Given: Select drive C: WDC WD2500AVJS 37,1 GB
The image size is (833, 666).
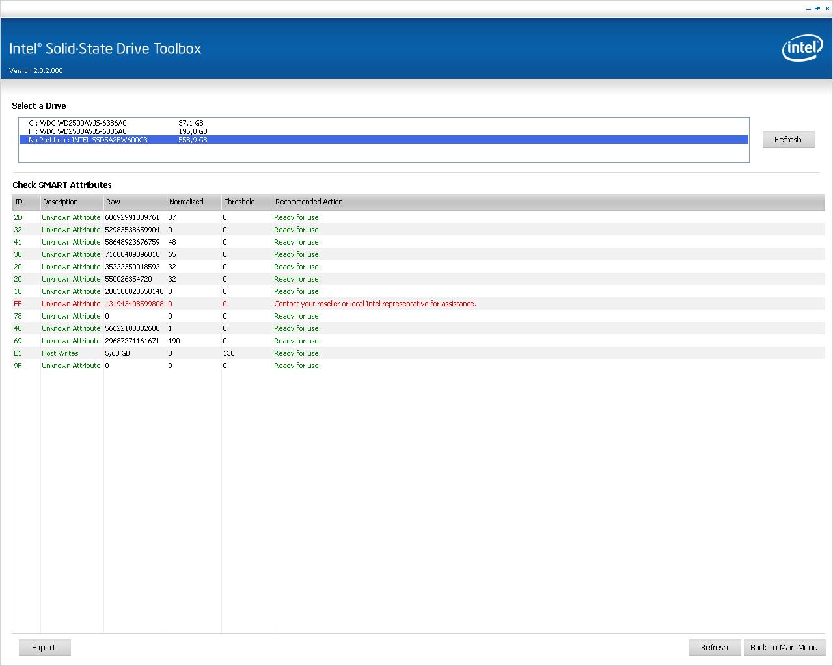Looking at the screenshot, I should point(384,123).
